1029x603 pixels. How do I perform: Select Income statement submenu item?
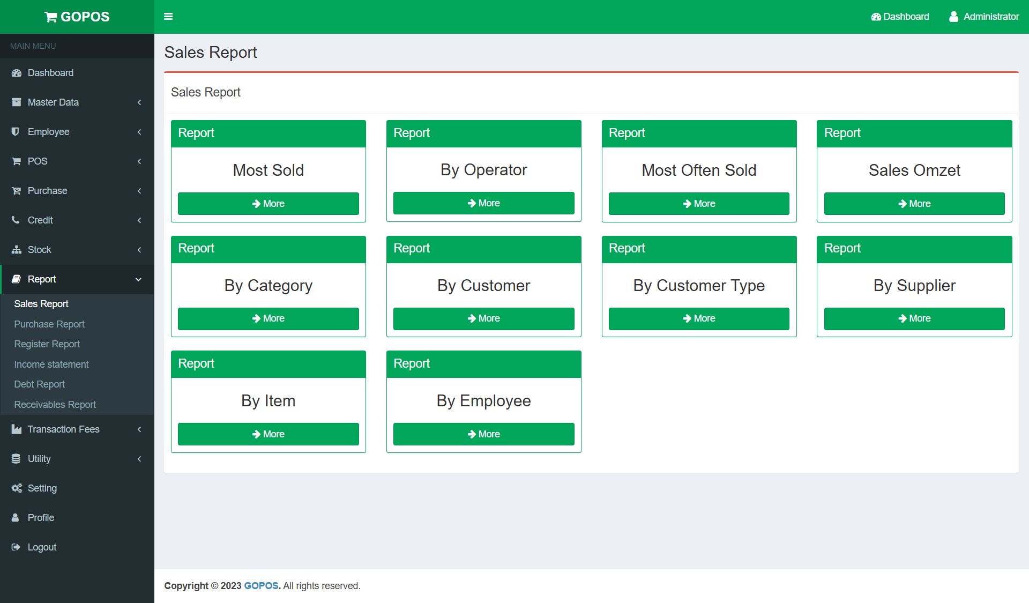pyautogui.click(x=51, y=364)
